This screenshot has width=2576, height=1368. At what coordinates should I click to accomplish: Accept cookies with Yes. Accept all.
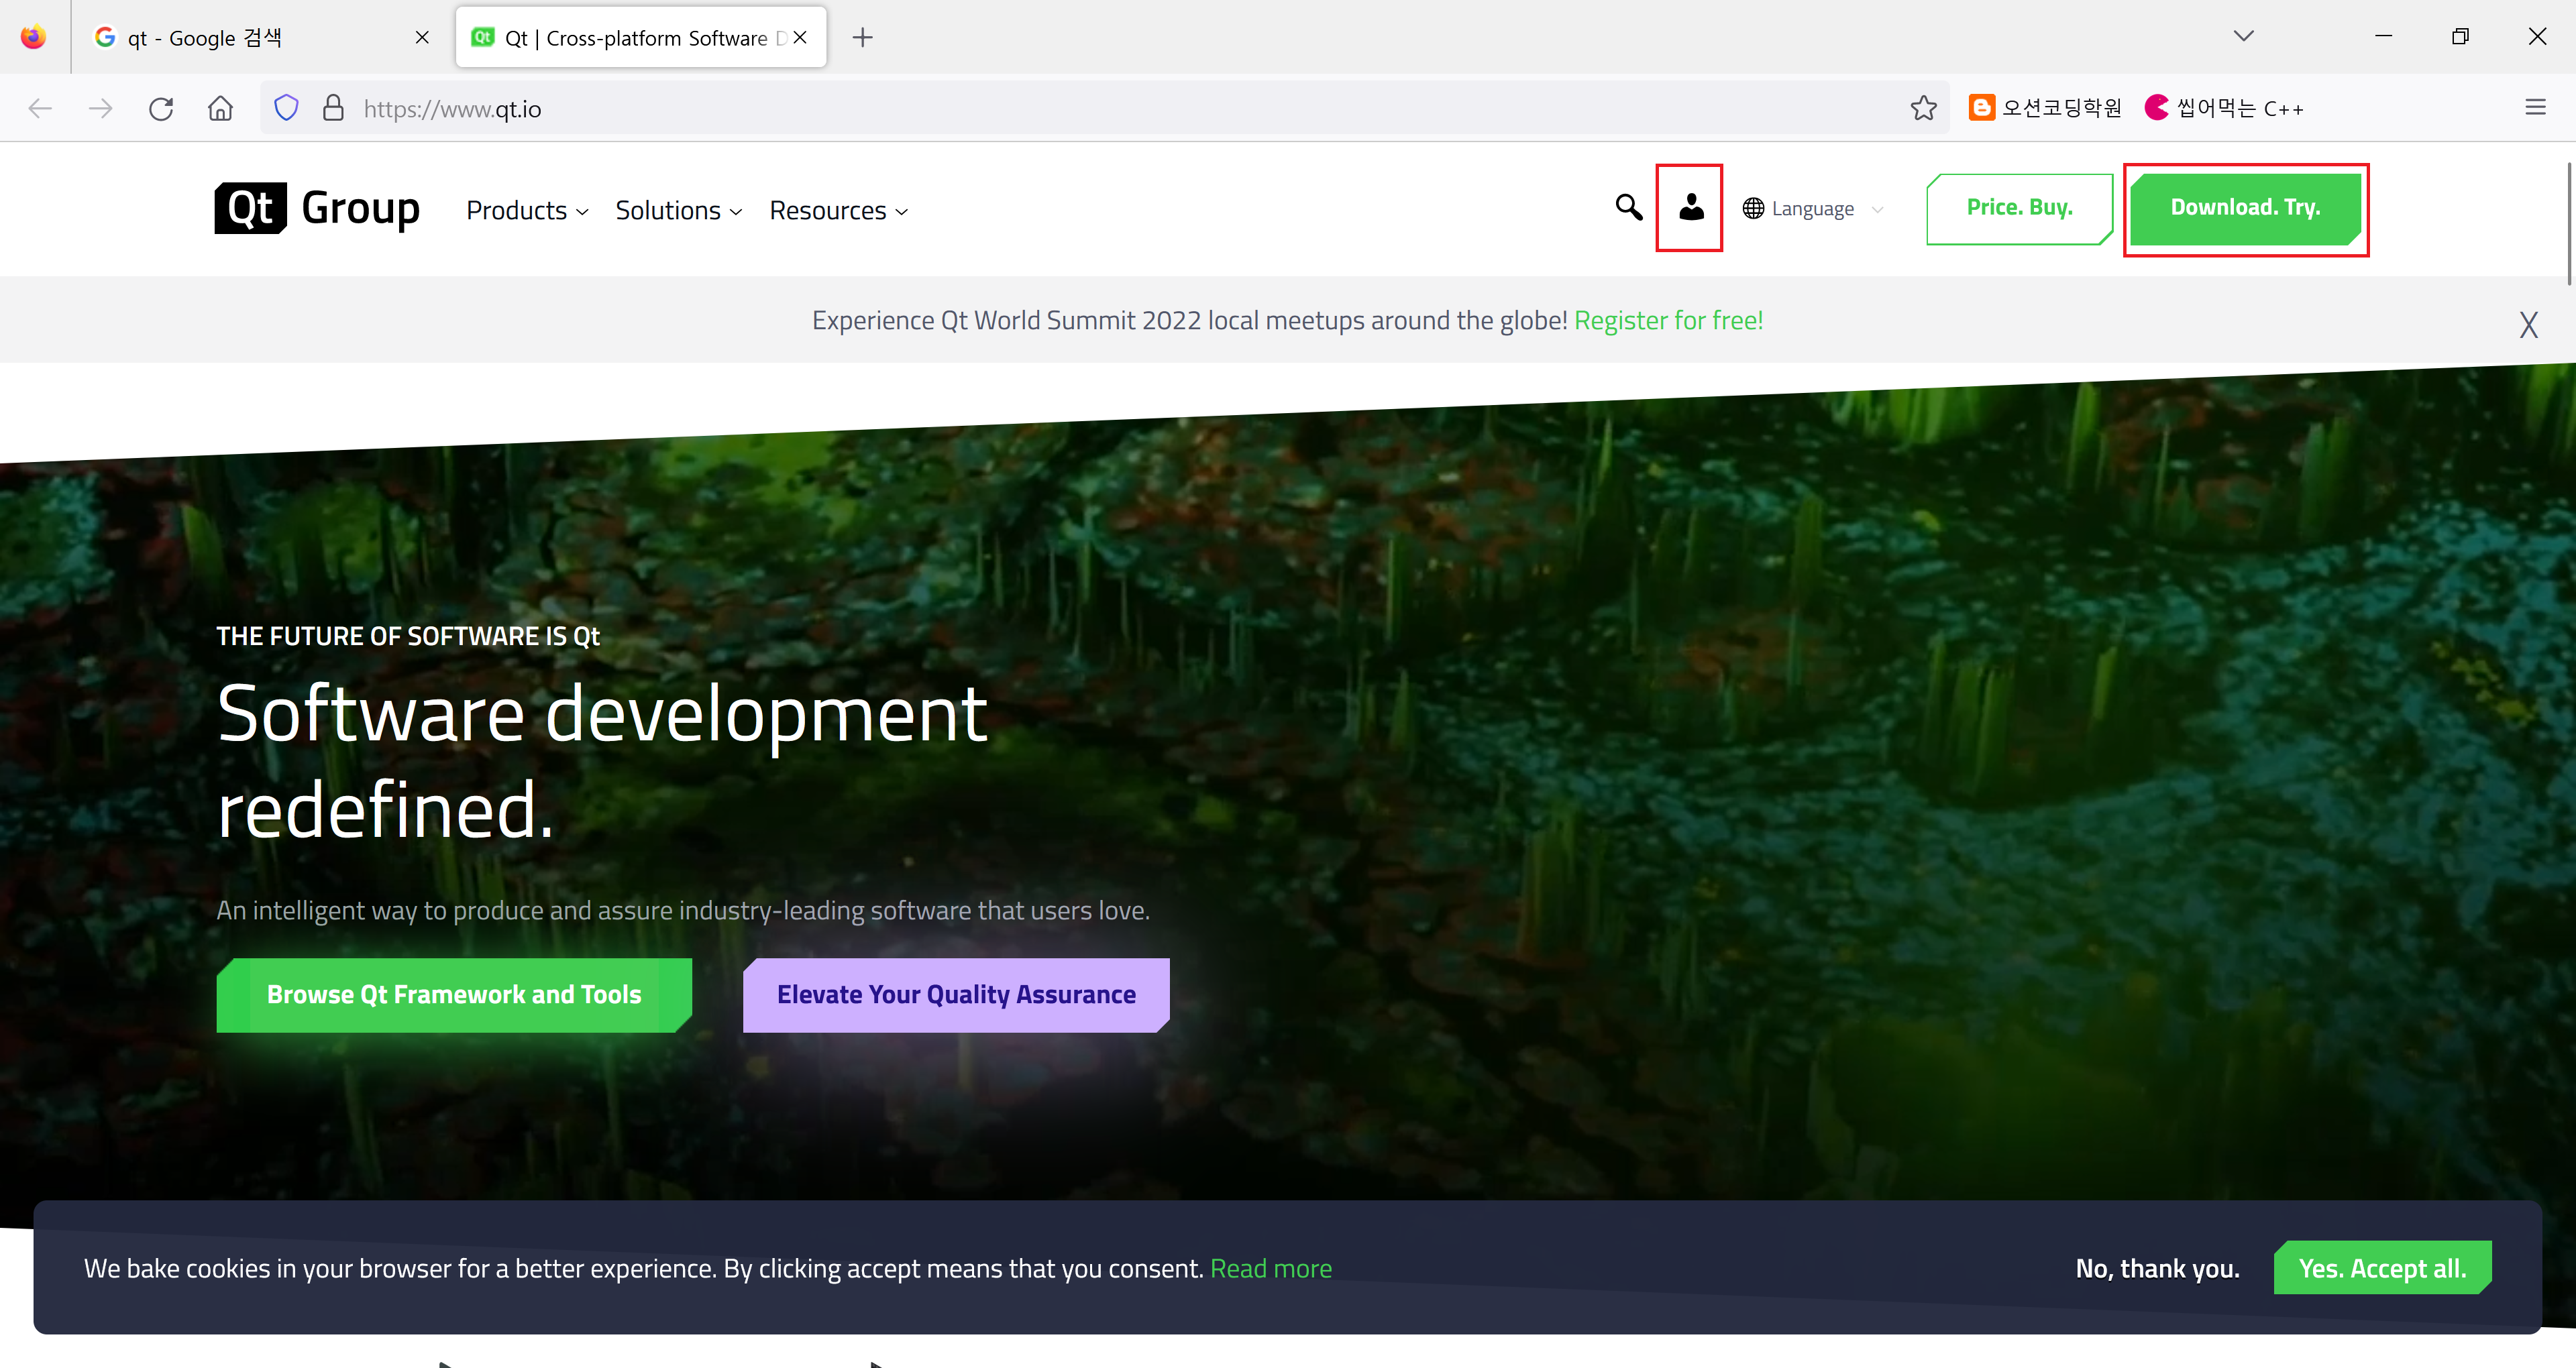point(2382,1268)
